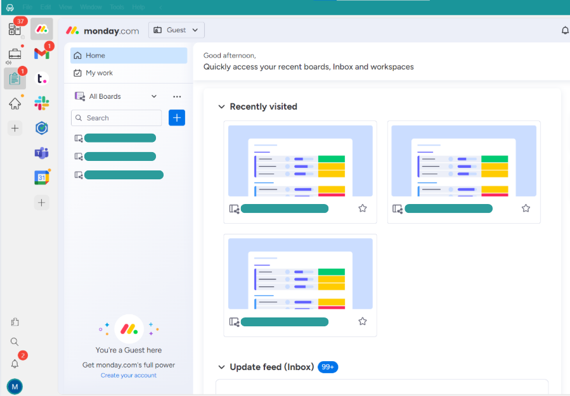
Task: Open the Slack app icon
Action: pyautogui.click(x=42, y=103)
